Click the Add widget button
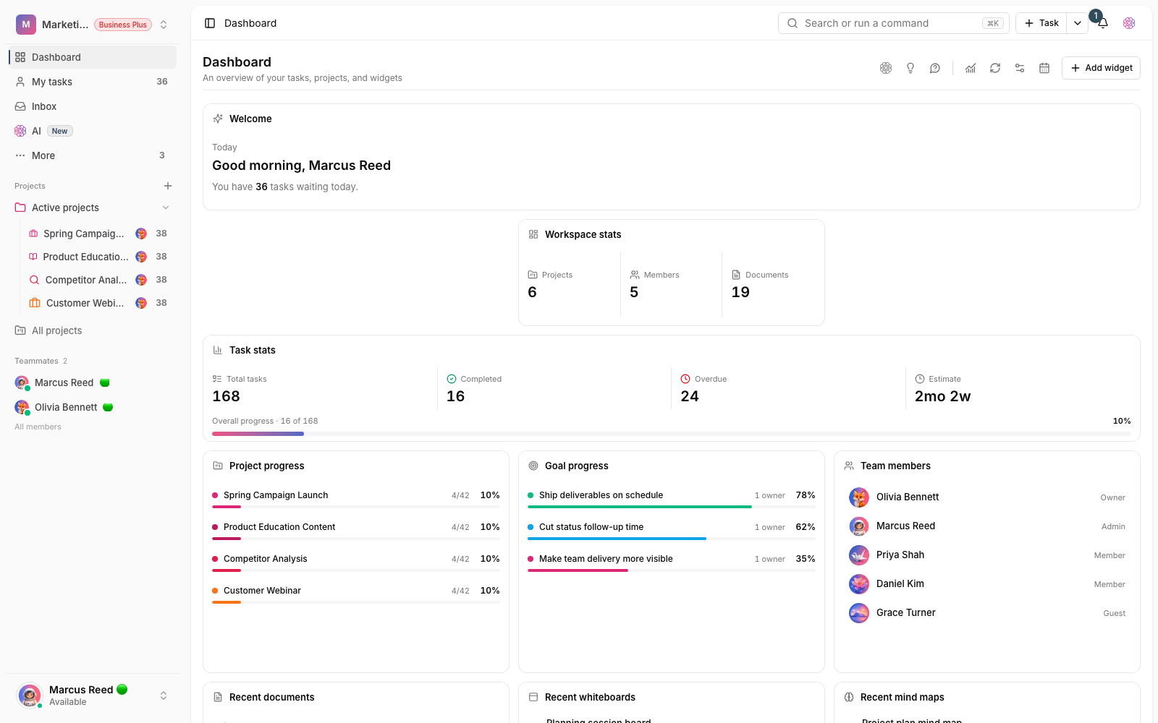The image size is (1158, 723). [x=1101, y=68]
